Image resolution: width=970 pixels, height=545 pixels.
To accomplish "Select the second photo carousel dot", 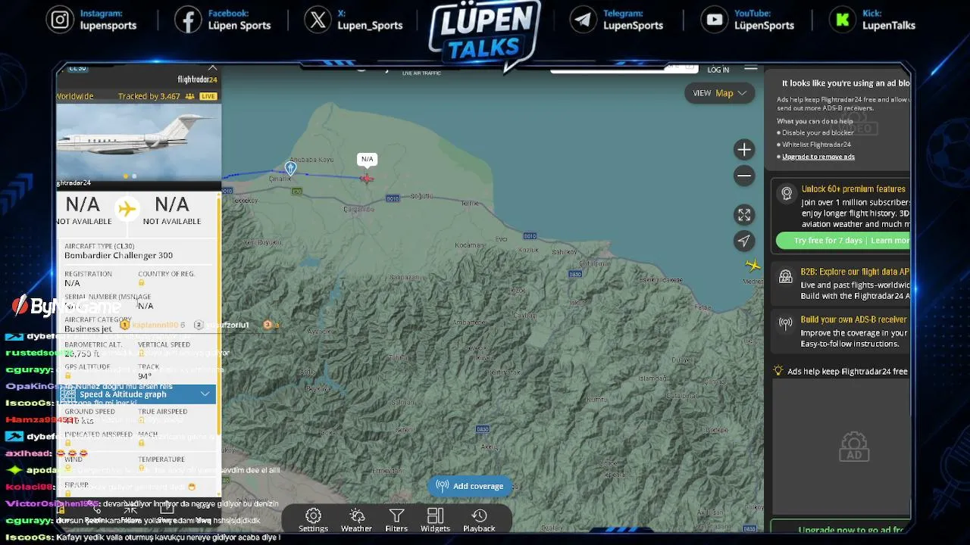I will [134, 176].
